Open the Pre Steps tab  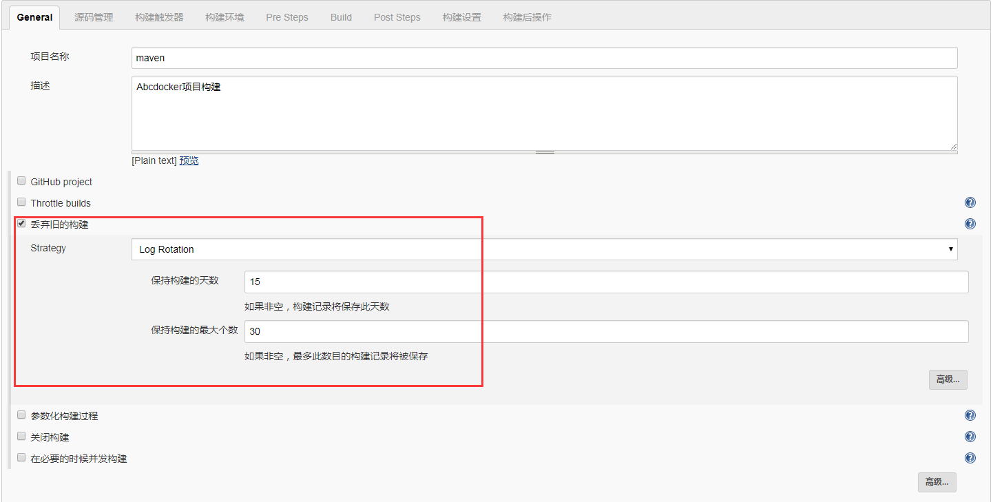287,17
